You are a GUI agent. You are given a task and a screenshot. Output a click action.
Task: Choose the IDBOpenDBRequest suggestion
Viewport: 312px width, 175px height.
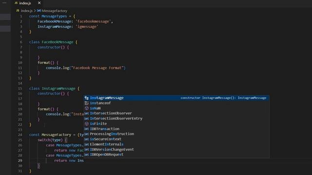pos(176,155)
